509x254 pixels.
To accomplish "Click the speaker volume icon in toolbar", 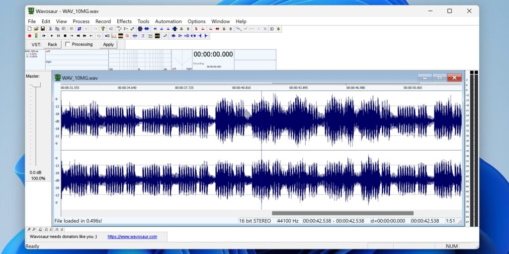I will tap(111, 29).
